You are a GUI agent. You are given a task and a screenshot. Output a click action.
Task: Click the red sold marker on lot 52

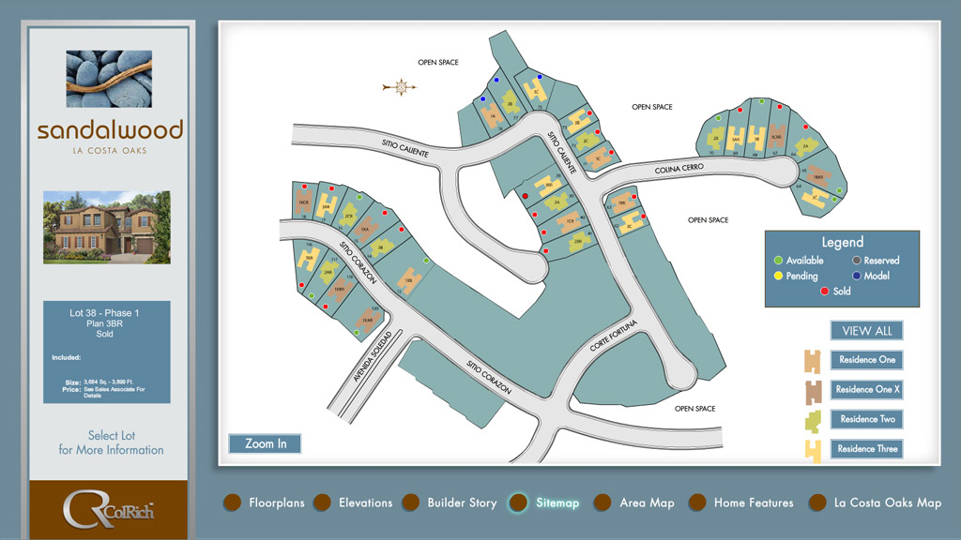[x=643, y=216]
